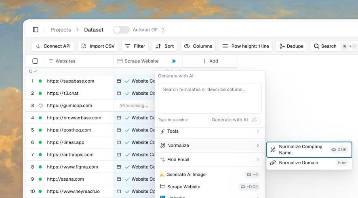Select the https://www.heyreach.io cell
The image size is (358, 198).
79,192
